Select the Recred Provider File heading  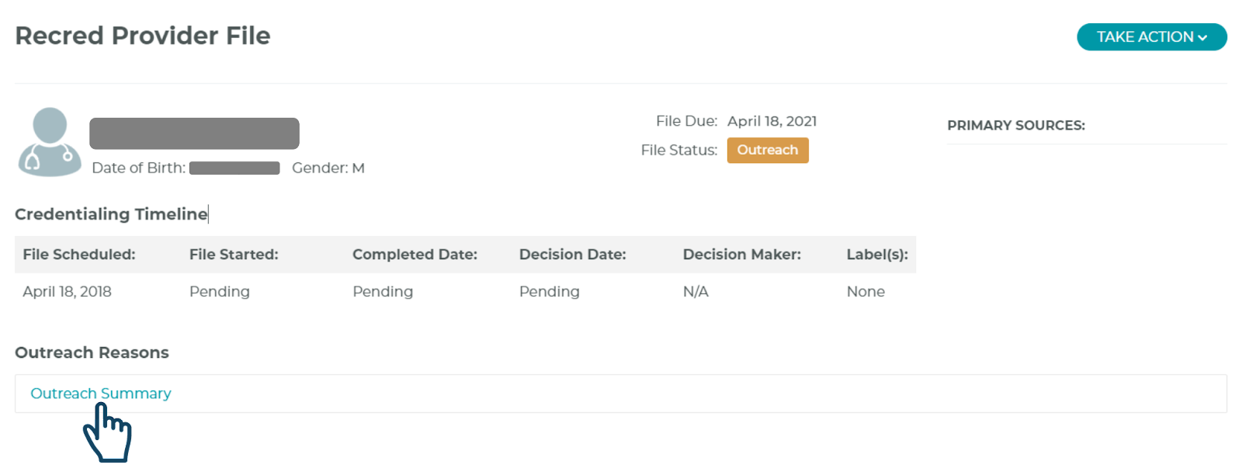pyautogui.click(x=143, y=36)
